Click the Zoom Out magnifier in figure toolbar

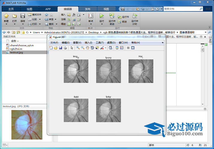[82, 48]
